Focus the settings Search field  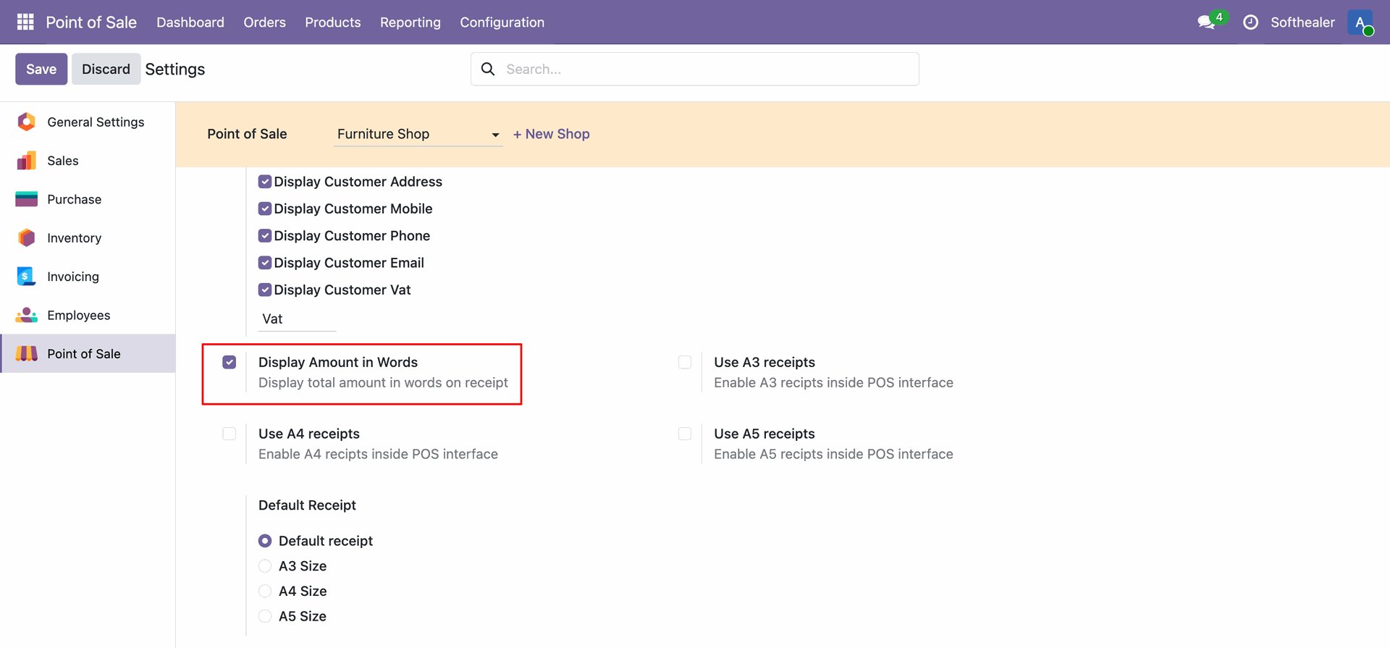tap(695, 69)
